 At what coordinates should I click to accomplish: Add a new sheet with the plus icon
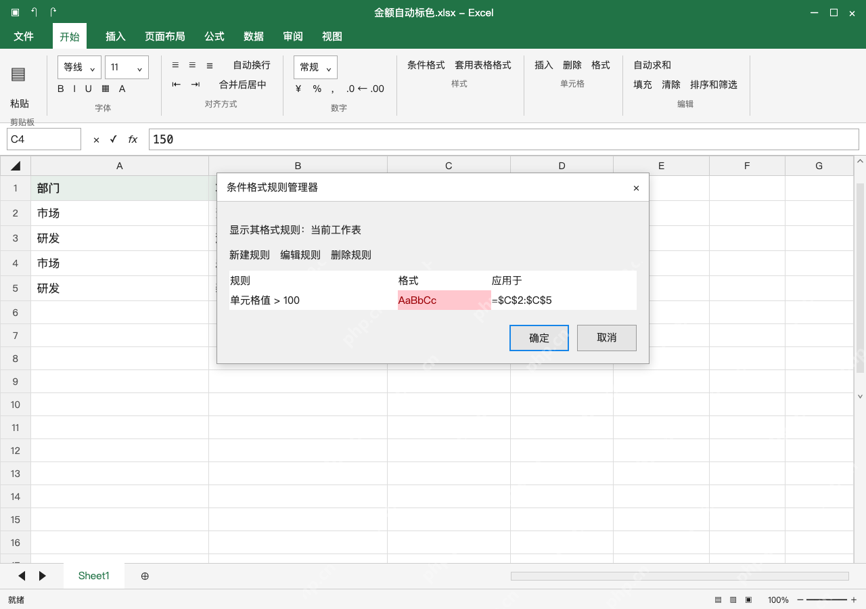[145, 576]
